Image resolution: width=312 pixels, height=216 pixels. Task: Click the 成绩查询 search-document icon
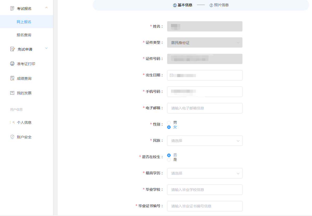[x=12, y=78]
